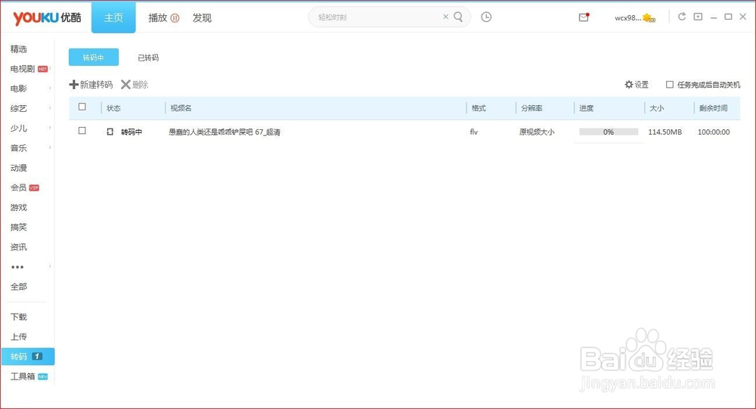Click the Youku logo
Image resolution: width=756 pixels, height=409 pixels.
(x=47, y=18)
